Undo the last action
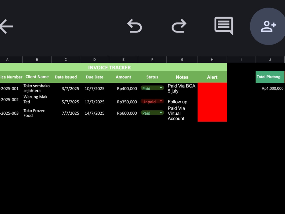 135,26
